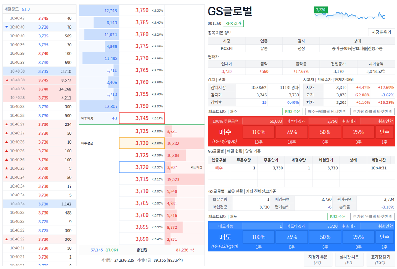This screenshot has width=397, height=269.
Task: Select ask price 3,790 in order book
Action: pyautogui.click(x=142, y=10)
